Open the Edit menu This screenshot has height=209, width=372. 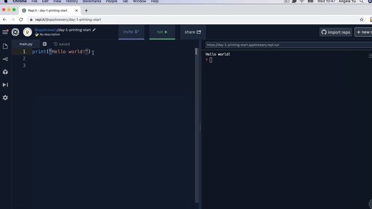coord(45,1)
